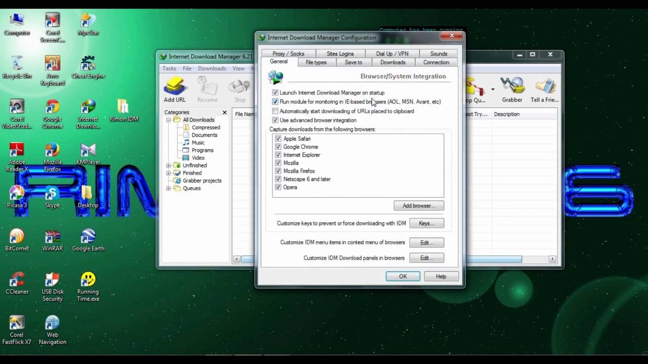Open the Rimon IDM folder icon

pyautogui.click(x=124, y=110)
